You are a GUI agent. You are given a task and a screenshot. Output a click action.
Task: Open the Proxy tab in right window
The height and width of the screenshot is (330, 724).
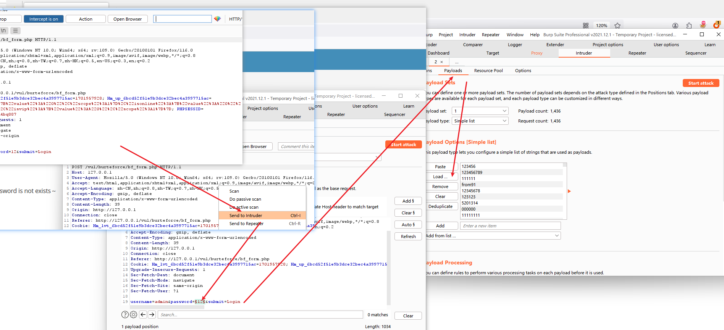[537, 53]
